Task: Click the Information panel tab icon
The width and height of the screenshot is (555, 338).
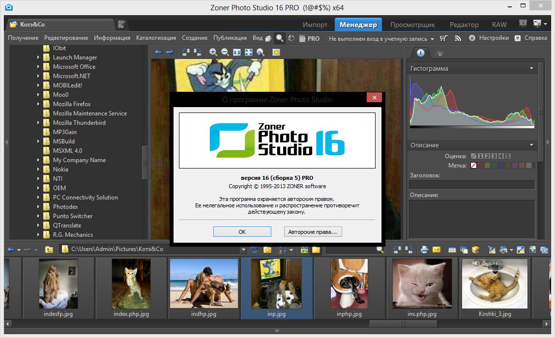Action: tap(420, 53)
